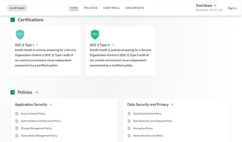Click document icon for Data Retention and Disposal Policy
242x142 pixels.
[129, 121]
